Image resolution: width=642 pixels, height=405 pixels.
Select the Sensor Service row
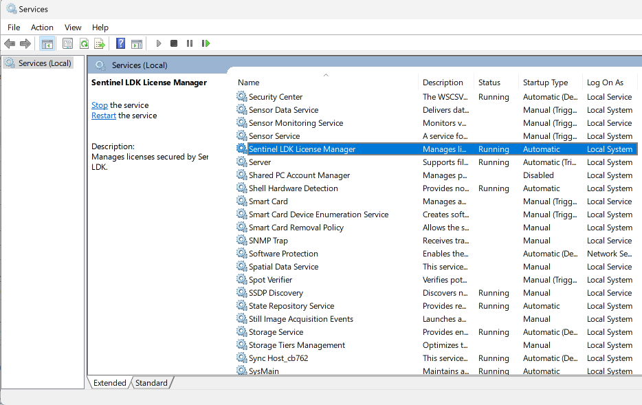436,136
